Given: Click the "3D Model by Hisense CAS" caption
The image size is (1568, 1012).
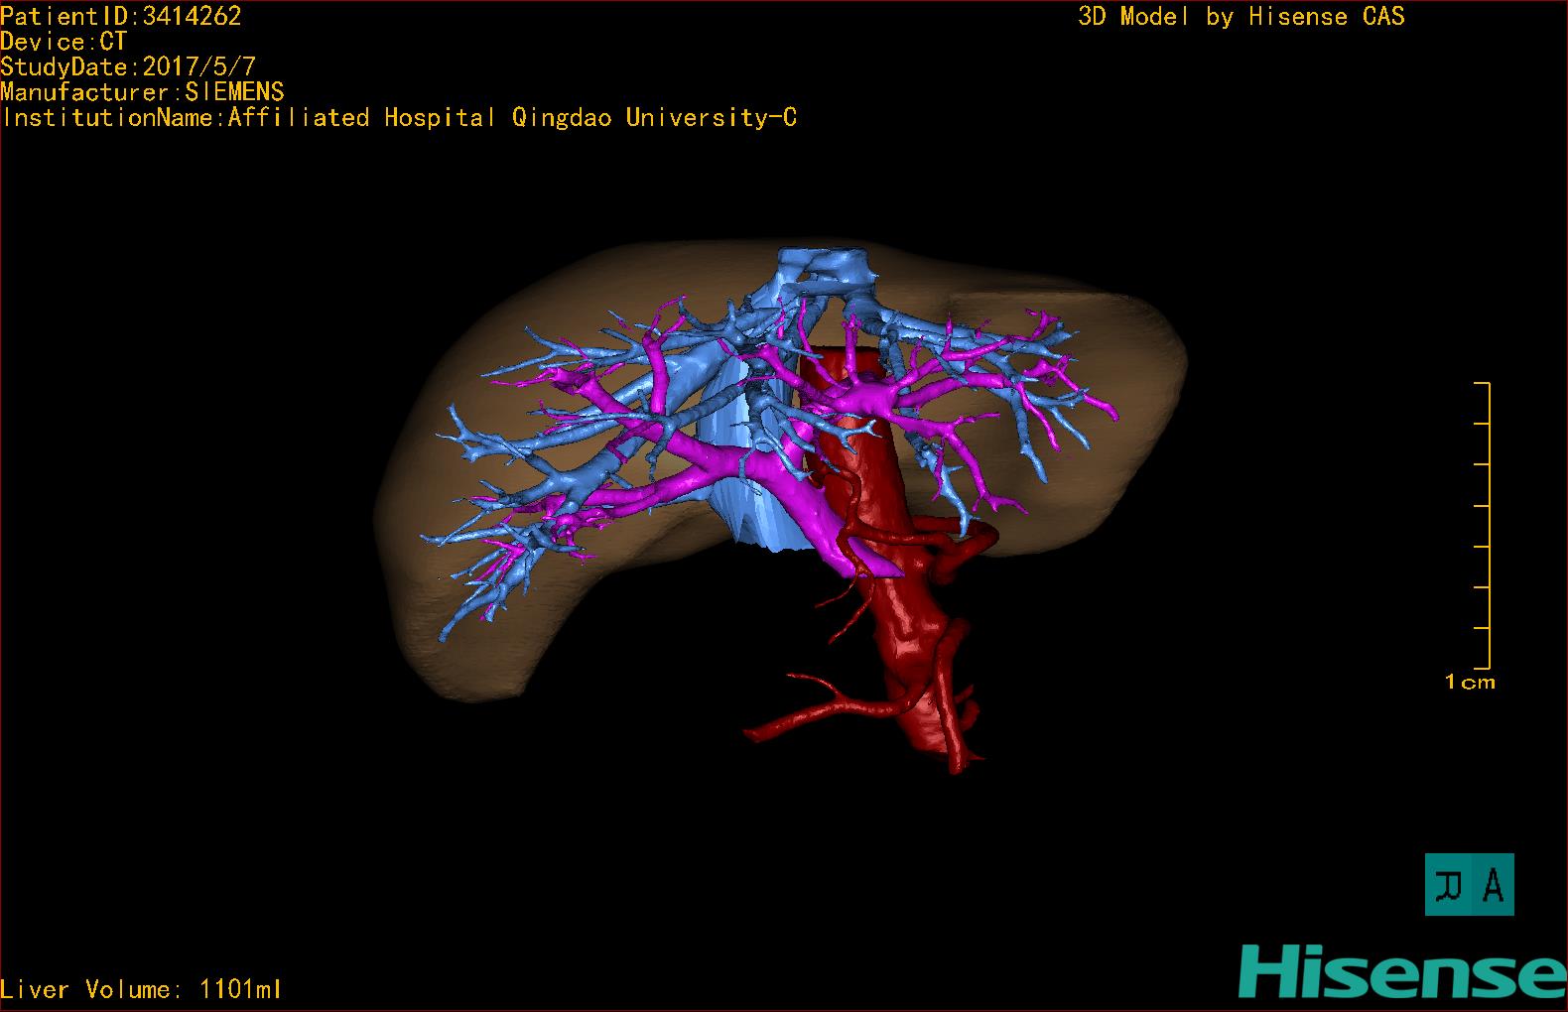Looking at the screenshot, I should tap(1241, 16).
